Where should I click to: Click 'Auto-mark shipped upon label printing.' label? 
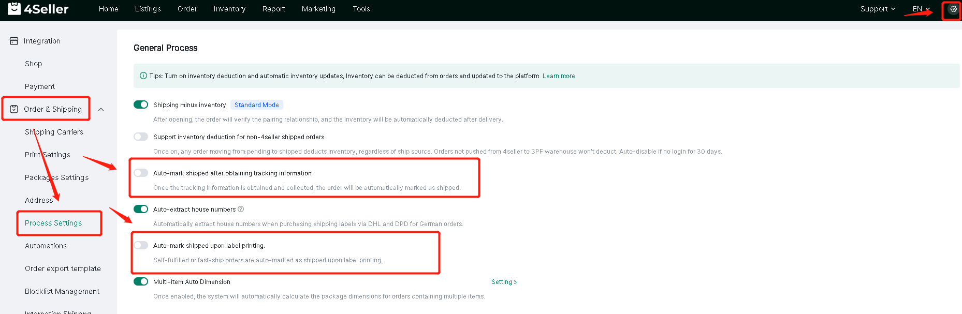209,246
